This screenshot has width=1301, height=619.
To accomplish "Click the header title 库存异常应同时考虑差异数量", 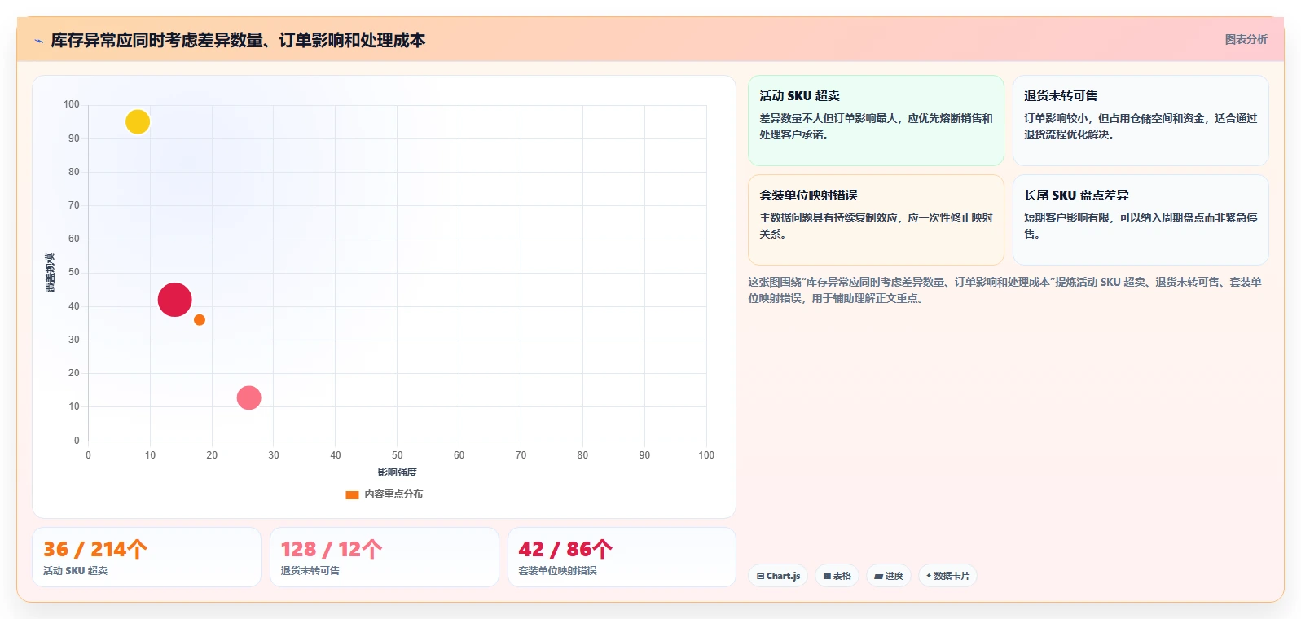I will 238,40.
